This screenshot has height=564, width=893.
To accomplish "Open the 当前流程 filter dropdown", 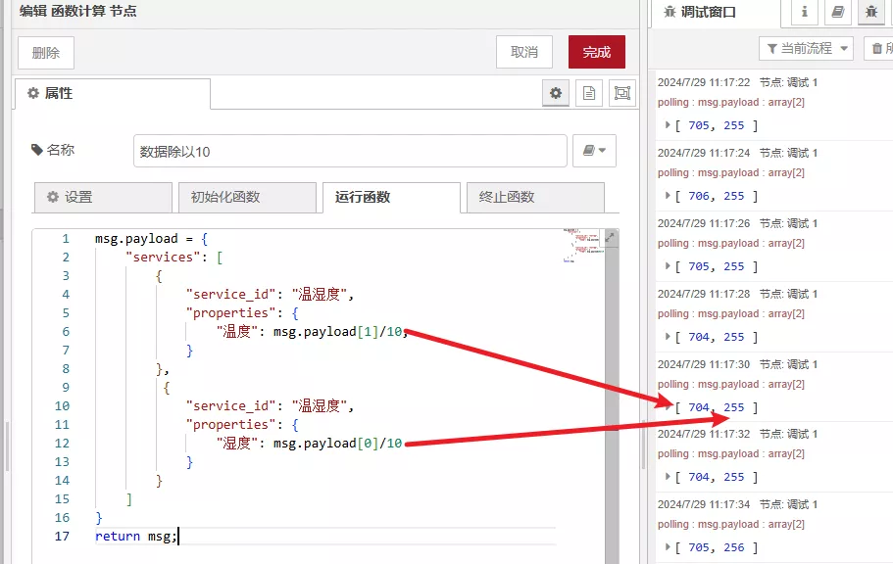I will pos(806,48).
